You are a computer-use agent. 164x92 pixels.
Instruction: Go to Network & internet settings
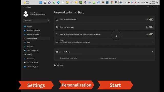coord(36,34)
